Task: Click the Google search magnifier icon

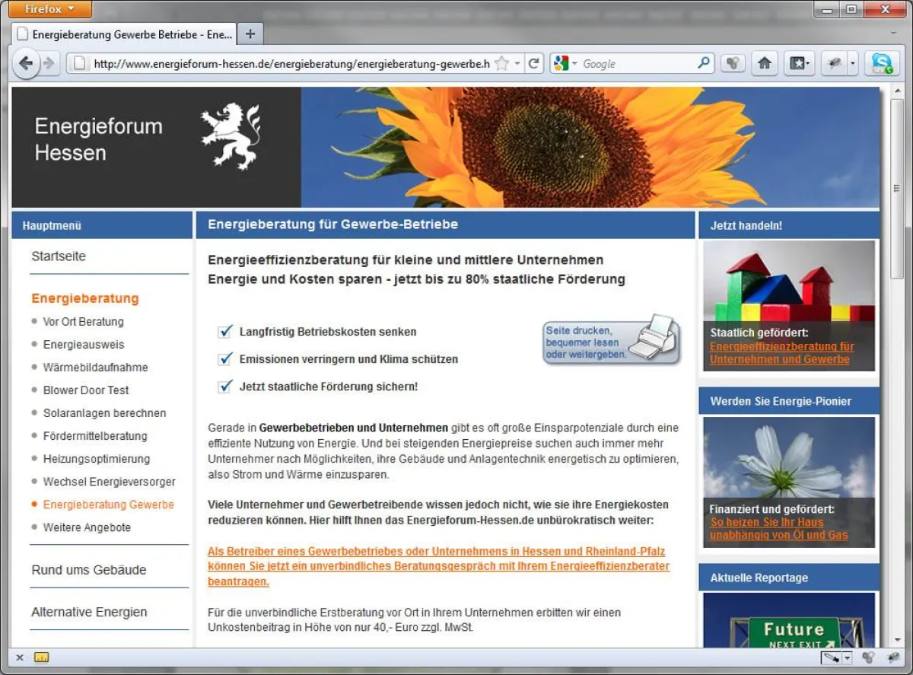Action: click(x=704, y=63)
